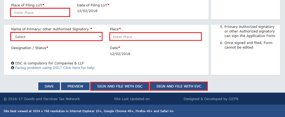The height and width of the screenshot is (117, 285).
Task: Select the Date value below signatory Place
Action: 120,54
